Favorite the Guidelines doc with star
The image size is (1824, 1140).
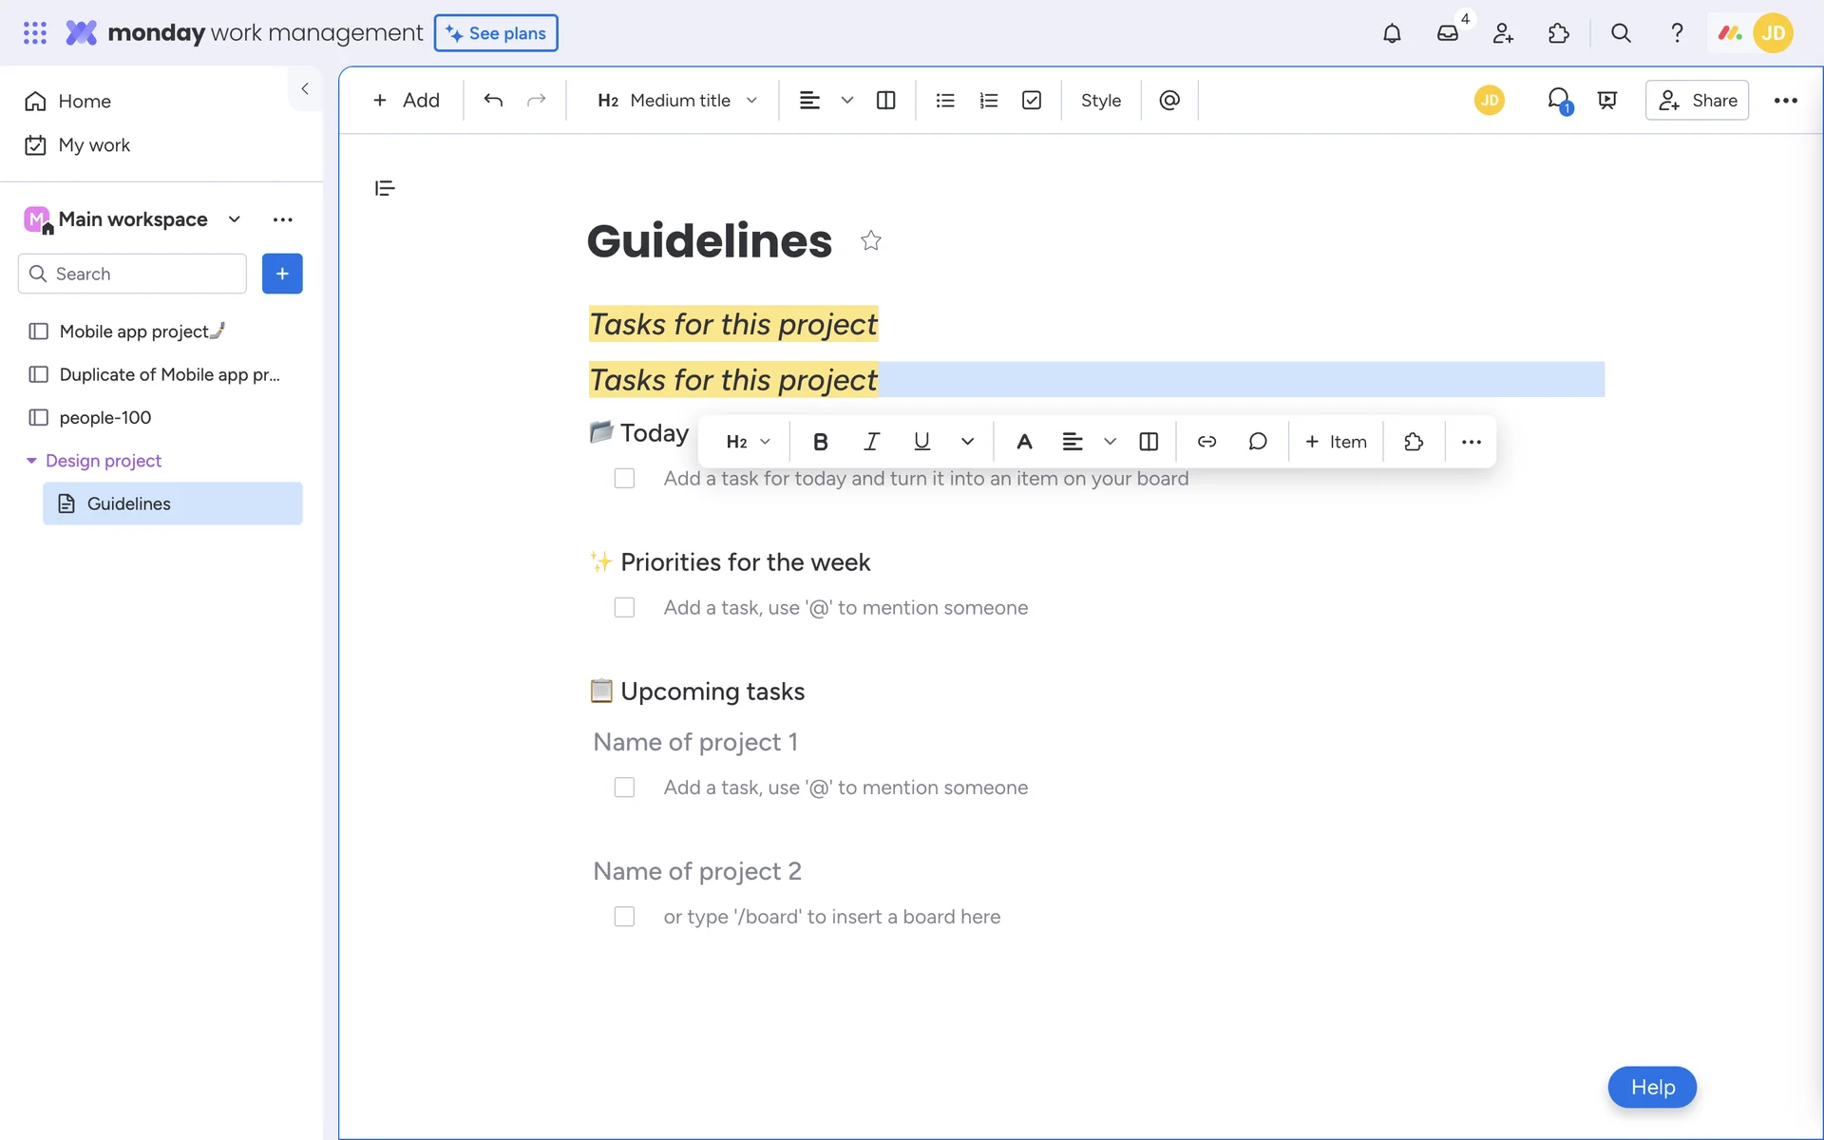click(x=870, y=241)
